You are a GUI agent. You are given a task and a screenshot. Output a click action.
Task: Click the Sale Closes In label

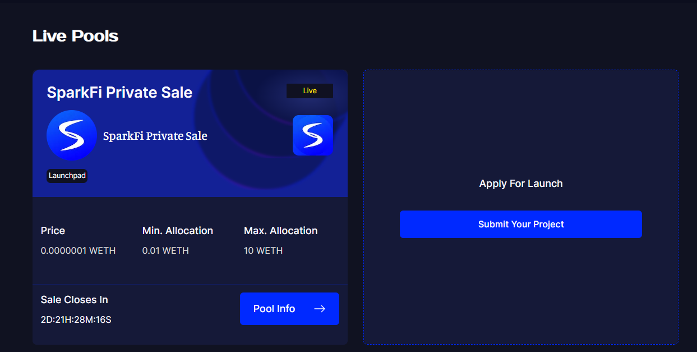74,300
